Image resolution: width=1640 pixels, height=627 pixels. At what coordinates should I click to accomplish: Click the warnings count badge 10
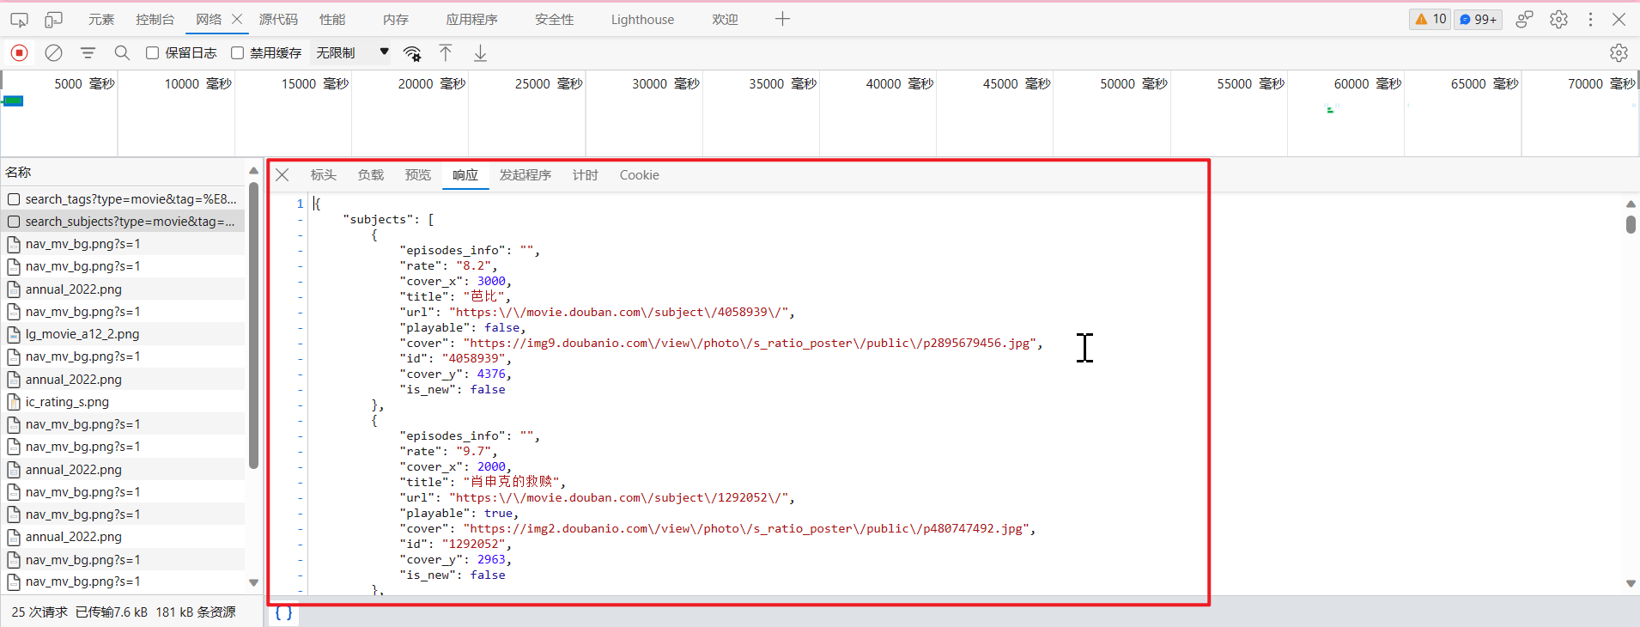tap(1430, 19)
